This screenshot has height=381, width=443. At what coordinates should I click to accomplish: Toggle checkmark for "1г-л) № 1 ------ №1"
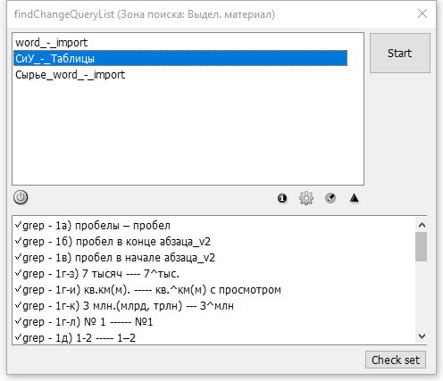coord(18,321)
